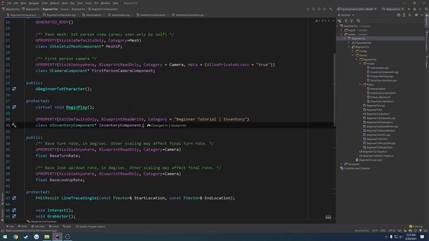This screenshot has width=429, height=241.
Task: Open the Navigate menu
Action: [34, 3]
